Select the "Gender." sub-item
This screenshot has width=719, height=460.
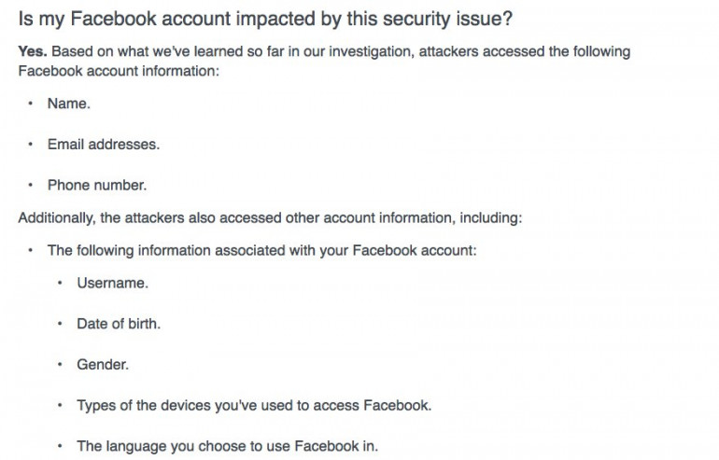pos(103,364)
